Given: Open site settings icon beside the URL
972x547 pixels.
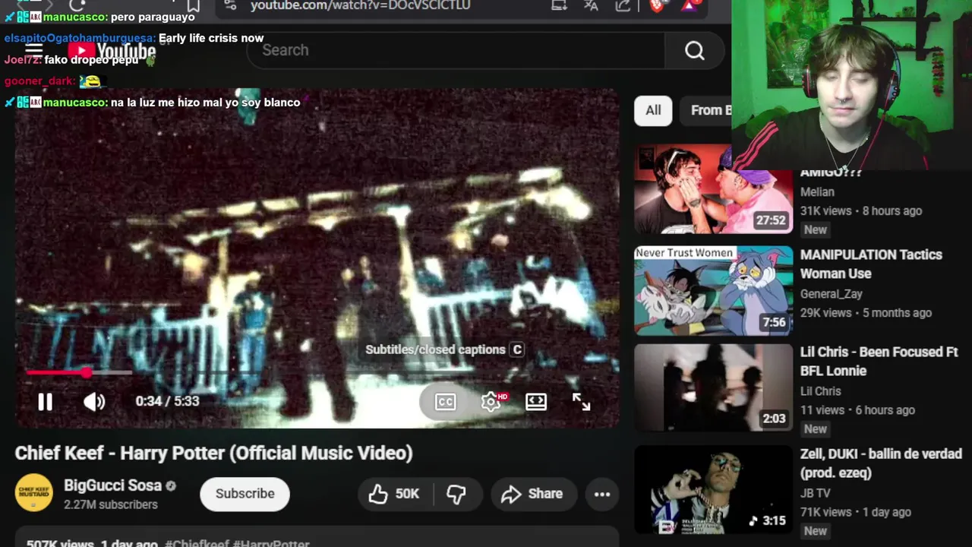Looking at the screenshot, I should pos(230,5).
